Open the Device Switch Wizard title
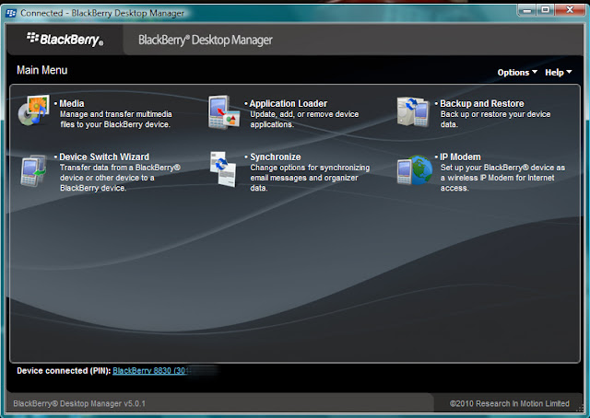 click(x=104, y=157)
